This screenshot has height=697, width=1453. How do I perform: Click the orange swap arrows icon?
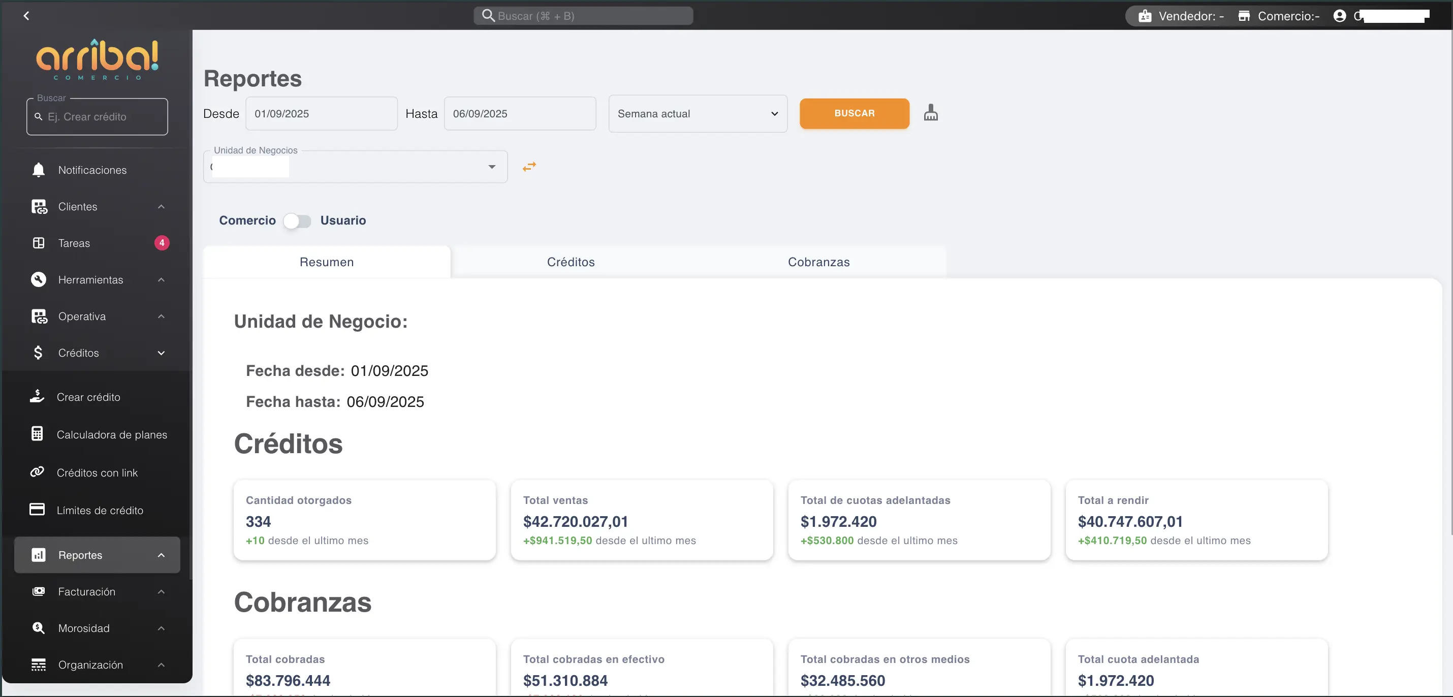tap(529, 166)
